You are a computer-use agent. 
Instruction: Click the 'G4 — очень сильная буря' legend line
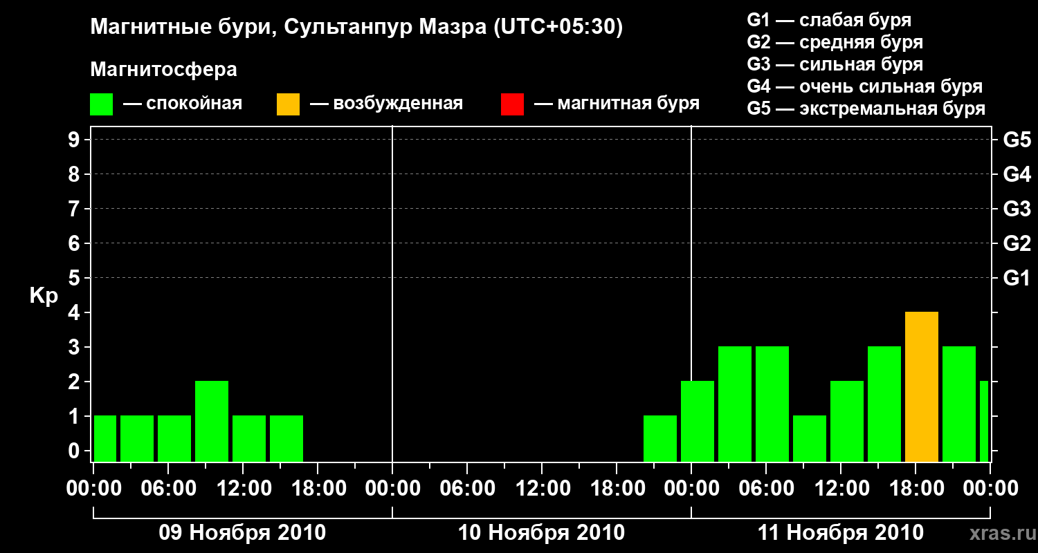point(865,86)
